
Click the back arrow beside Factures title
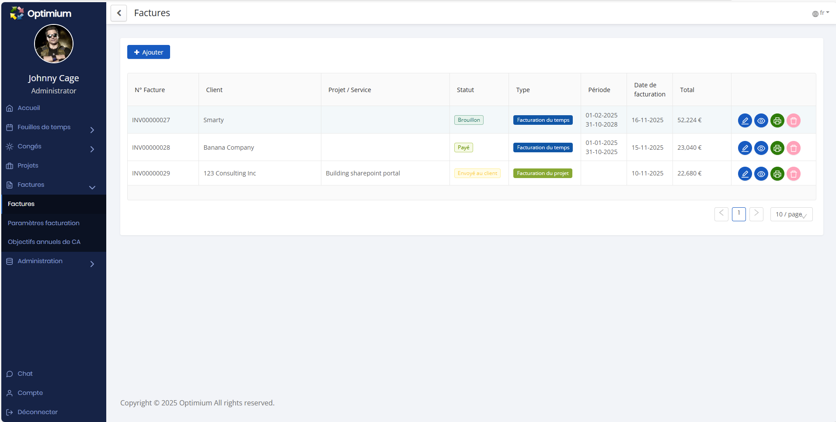tap(119, 13)
